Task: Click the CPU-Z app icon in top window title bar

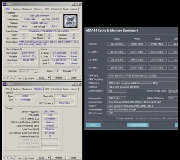Action: 4,4
